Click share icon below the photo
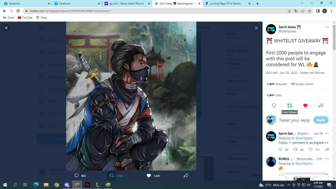 coord(186,176)
